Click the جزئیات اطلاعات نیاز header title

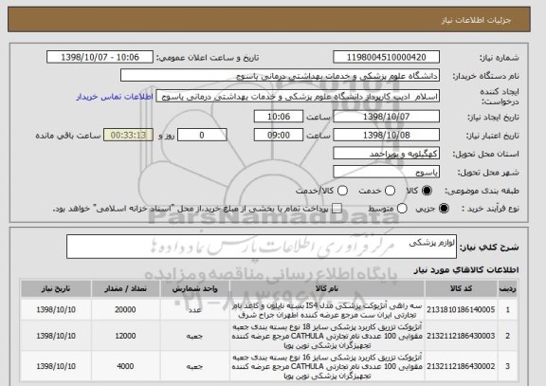click(x=476, y=20)
